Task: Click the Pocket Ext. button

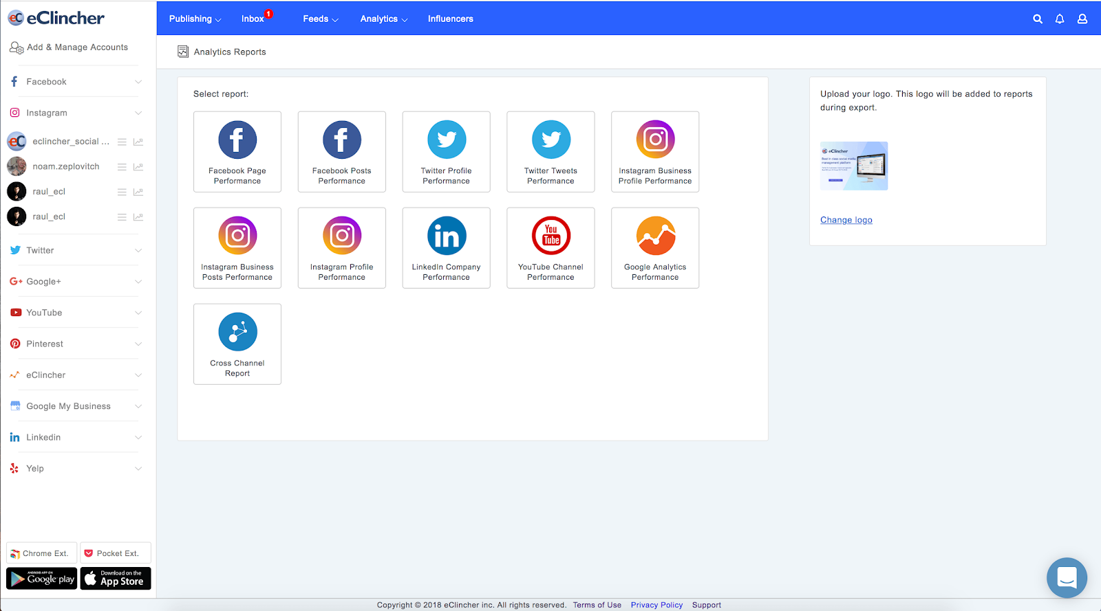Action: 116,553
